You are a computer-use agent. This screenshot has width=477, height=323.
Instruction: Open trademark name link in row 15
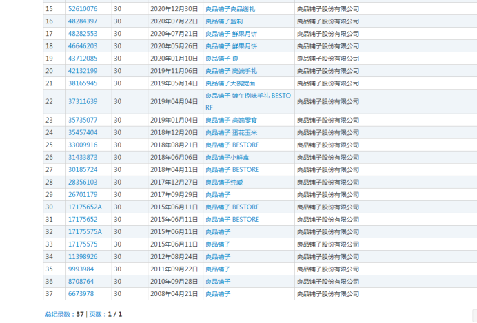230,9
